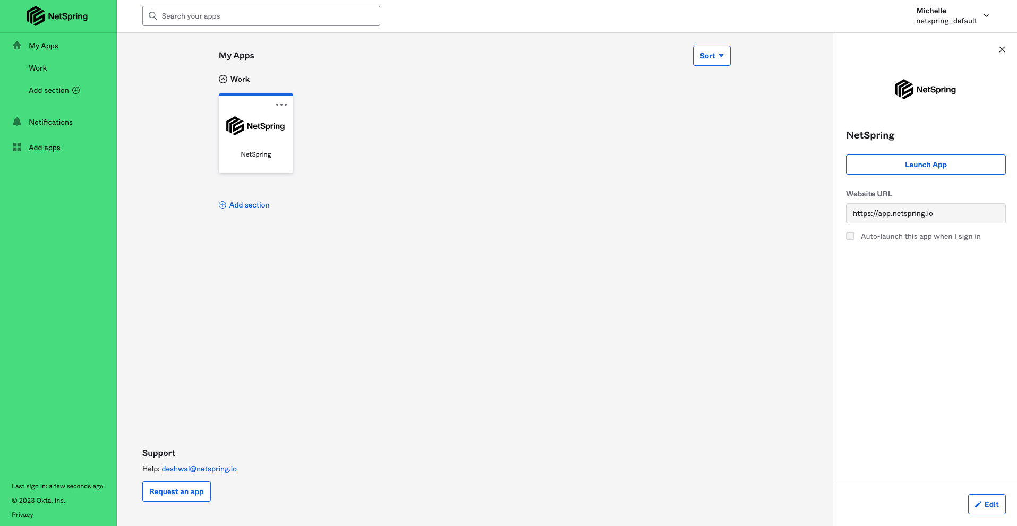Click the My Apps heading
This screenshot has height=526, width=1017.
click(x=236, y=55)
